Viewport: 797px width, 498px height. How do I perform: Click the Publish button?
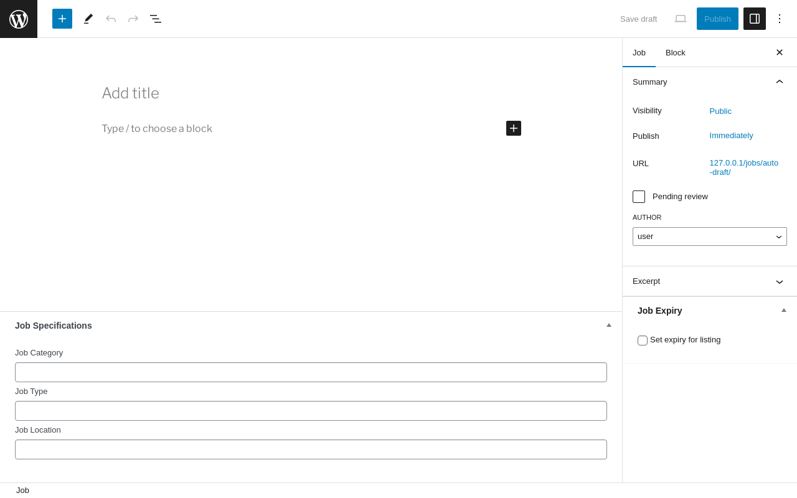click(717, 19)
